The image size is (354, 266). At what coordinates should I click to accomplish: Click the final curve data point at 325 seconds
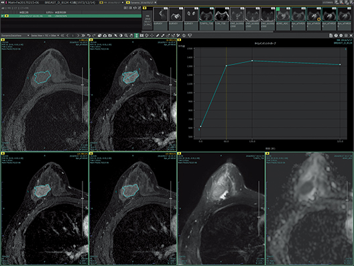[340, 64]
